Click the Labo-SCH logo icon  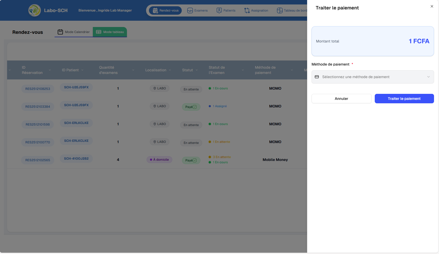(x=34, y=10)
